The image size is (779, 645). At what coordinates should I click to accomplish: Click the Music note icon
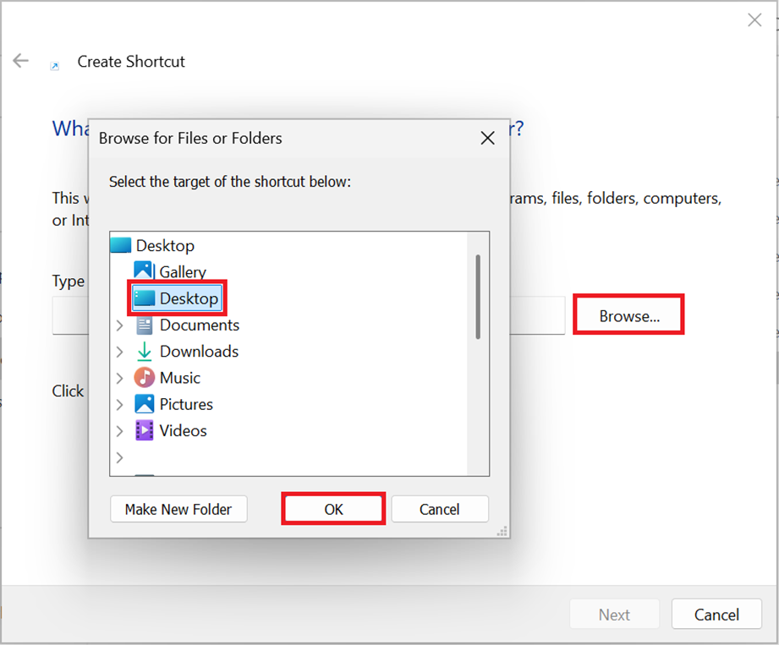tap(144, 378)
